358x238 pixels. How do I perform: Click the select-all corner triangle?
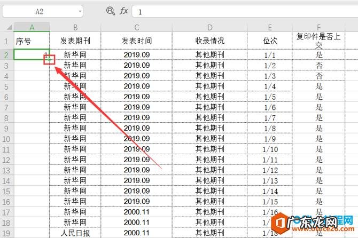pos(9,27)
